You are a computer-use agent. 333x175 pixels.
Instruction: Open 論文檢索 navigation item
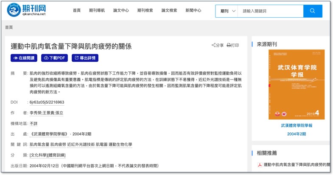(x=169, y=11)
